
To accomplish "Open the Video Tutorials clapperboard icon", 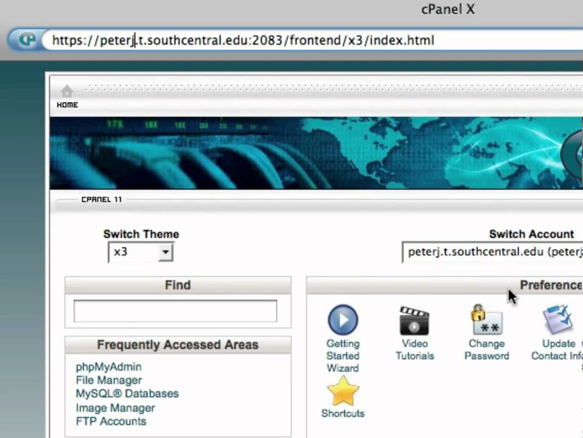I will pos(414,321).
